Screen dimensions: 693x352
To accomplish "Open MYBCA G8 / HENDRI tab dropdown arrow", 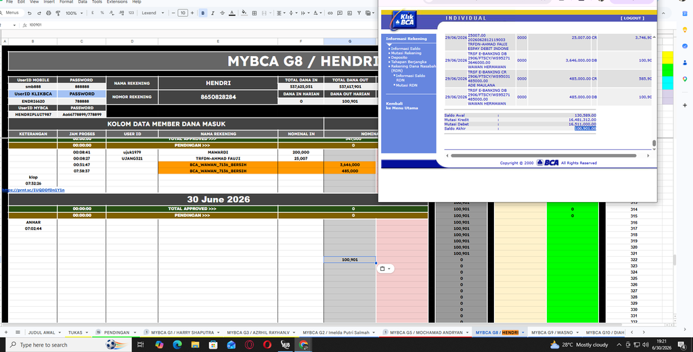I will pyautogui.click(x=523, y=332).
